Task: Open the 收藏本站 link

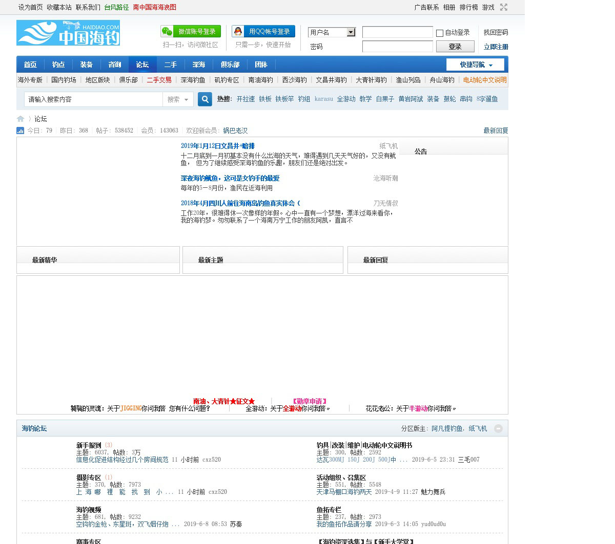Action: (x=59, y=7)
